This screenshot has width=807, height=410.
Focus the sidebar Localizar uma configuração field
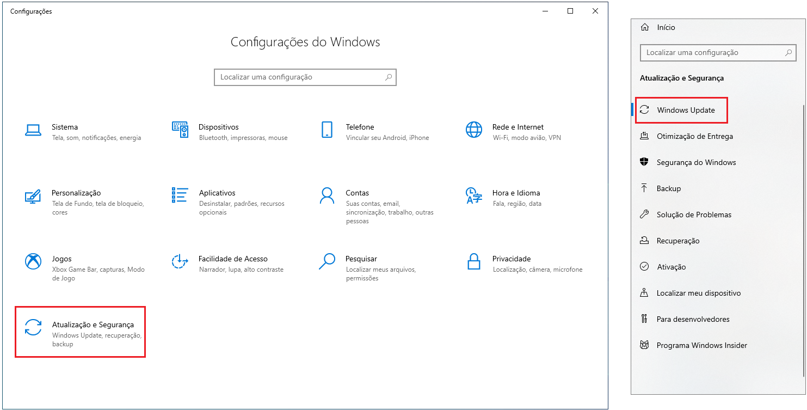[718, 53]
